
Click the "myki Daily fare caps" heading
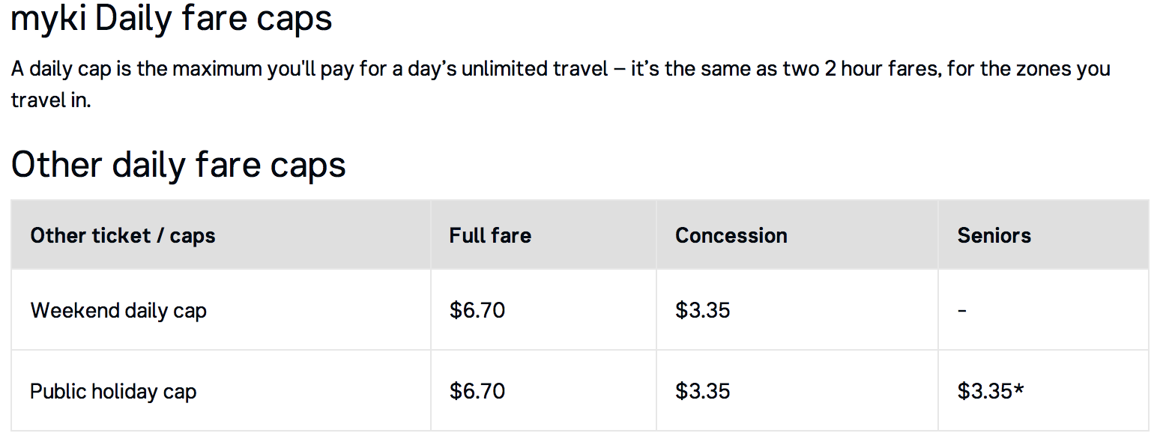pos(172,18)
